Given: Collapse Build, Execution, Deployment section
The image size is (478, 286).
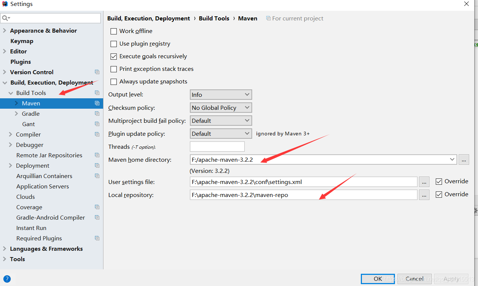Looking at the screenshot, I should coord(4,82).
